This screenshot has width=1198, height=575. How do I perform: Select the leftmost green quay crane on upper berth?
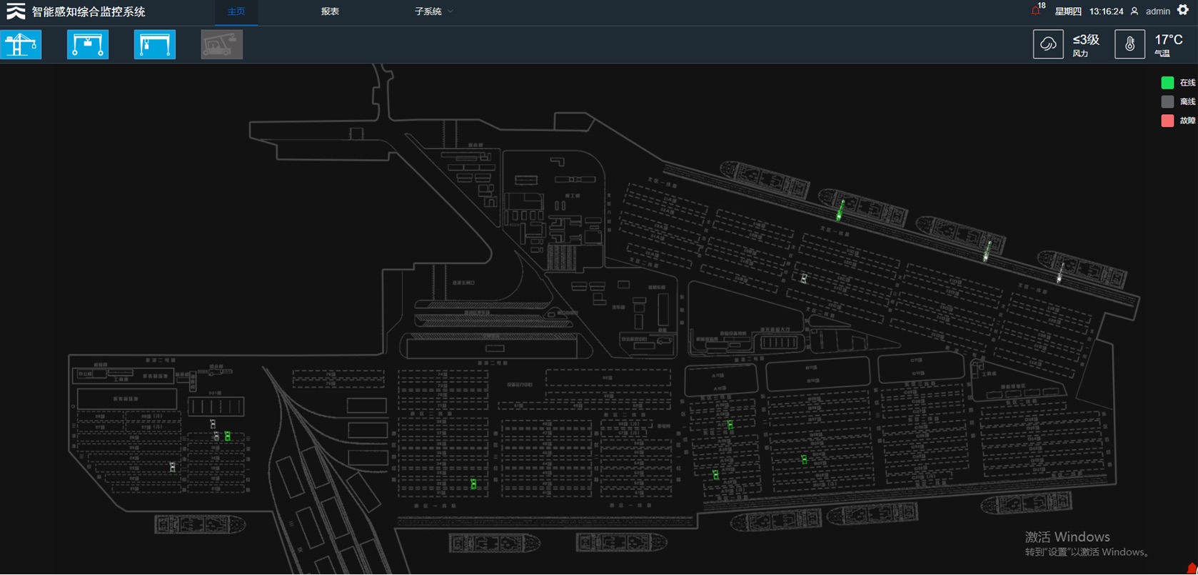tap(840, 210)
